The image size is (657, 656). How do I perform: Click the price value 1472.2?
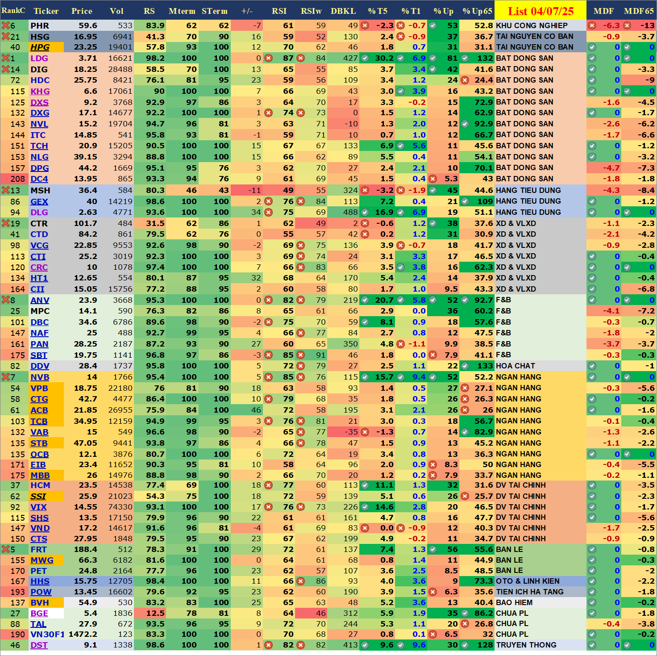point(83,634)
